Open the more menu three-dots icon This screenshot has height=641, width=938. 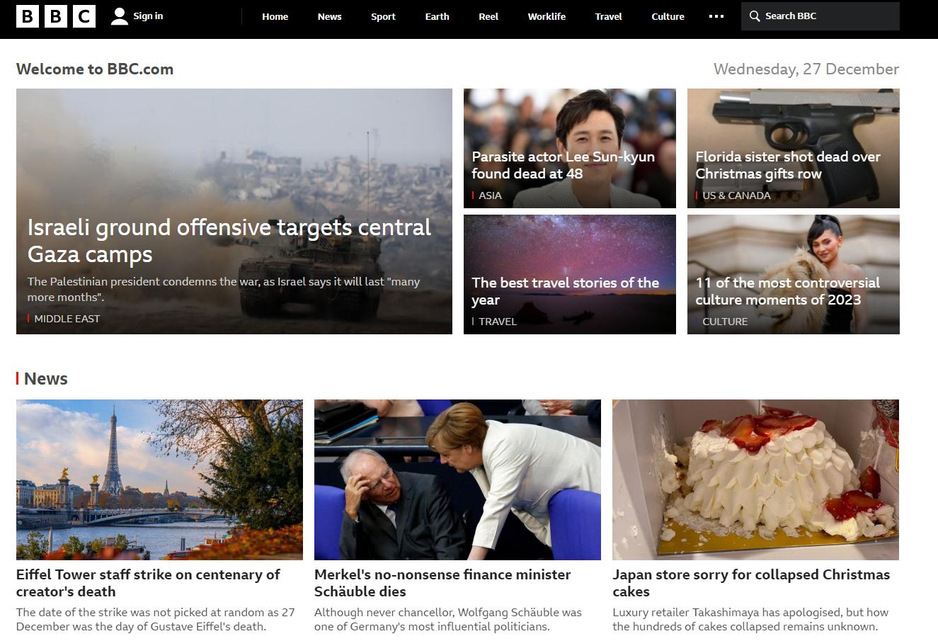(716, 16)
